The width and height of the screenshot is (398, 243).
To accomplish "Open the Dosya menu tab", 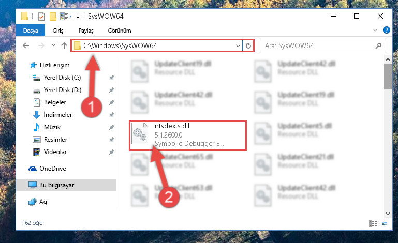I will (31, 31).
